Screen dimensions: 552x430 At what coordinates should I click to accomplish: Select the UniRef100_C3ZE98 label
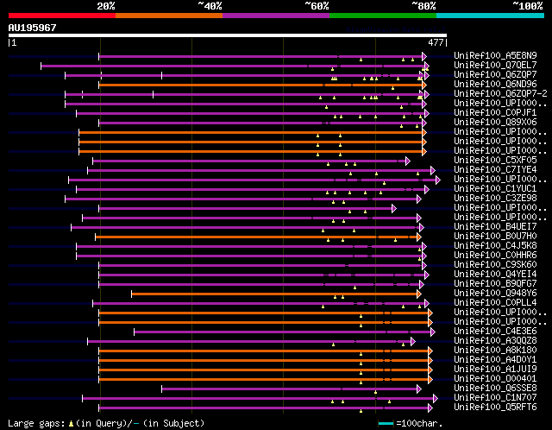495,198
